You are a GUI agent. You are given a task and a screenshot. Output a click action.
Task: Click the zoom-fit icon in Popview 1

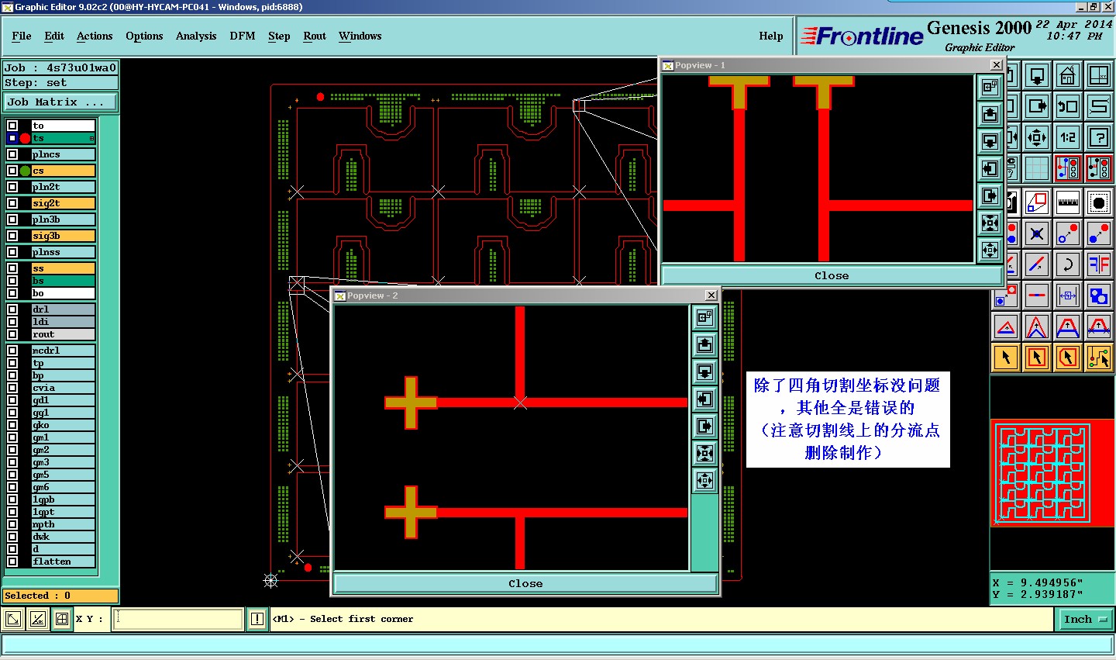990,223
